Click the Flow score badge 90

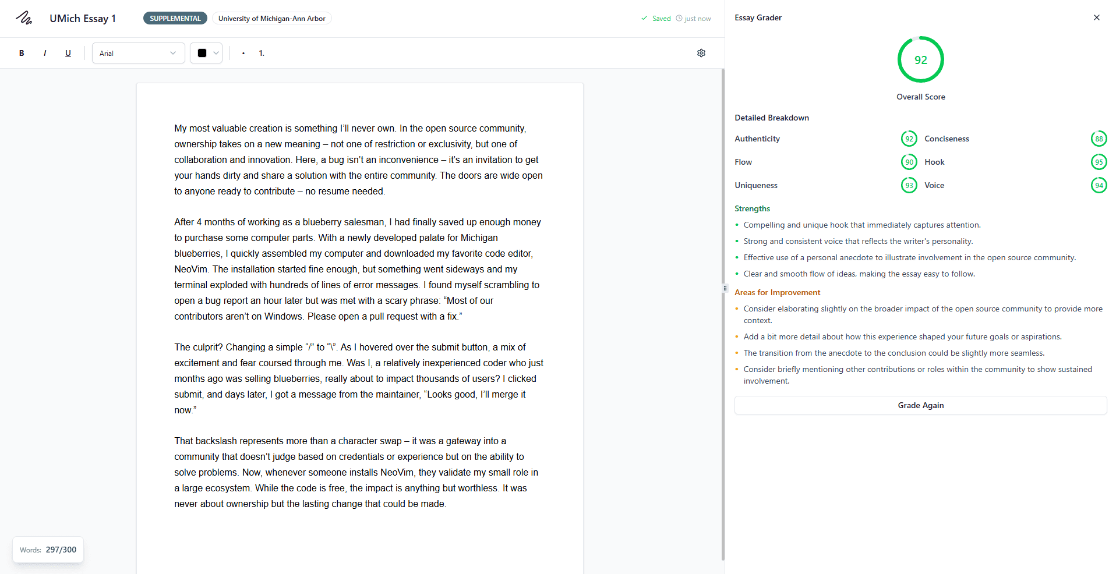pyautogui.click(x=909, y=162)
